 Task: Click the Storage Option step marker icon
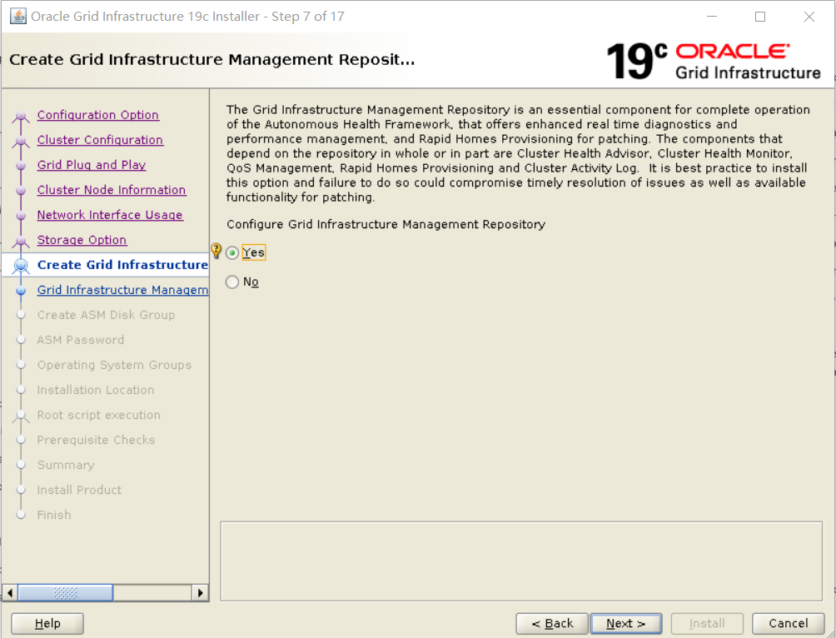point(21,241)
